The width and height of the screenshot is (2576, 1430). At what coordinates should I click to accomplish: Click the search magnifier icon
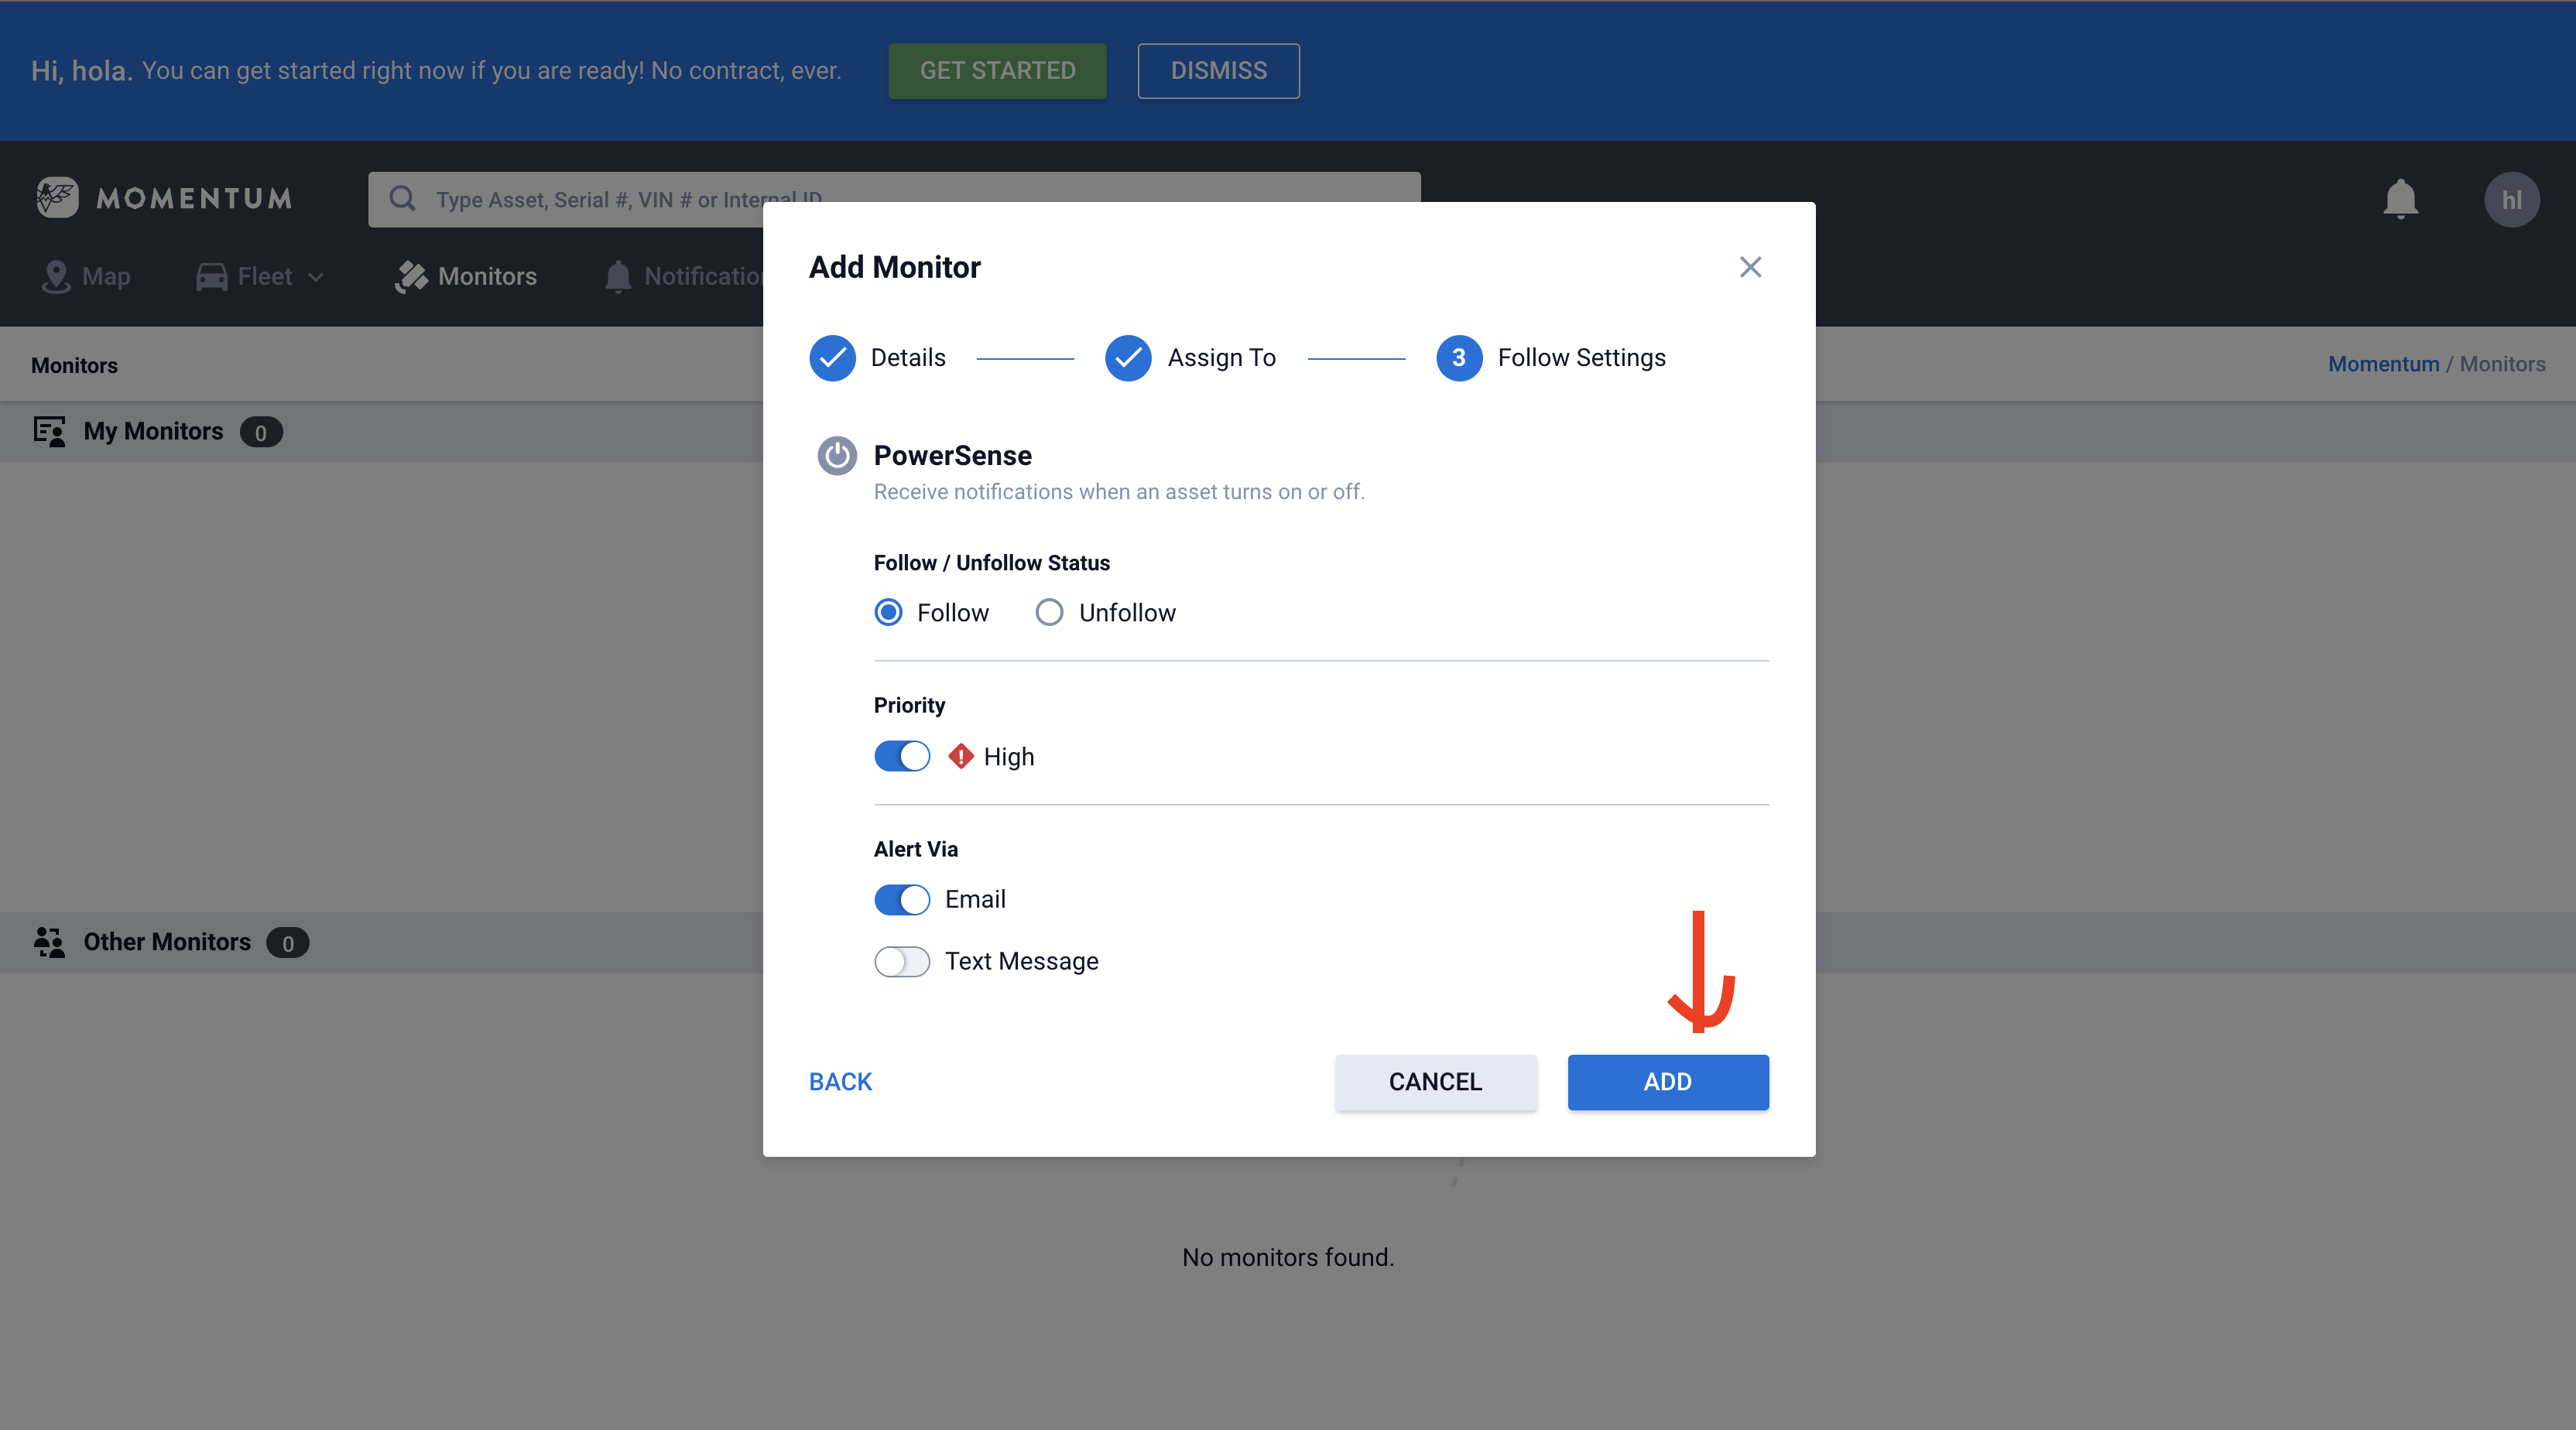tap(402, 199)
